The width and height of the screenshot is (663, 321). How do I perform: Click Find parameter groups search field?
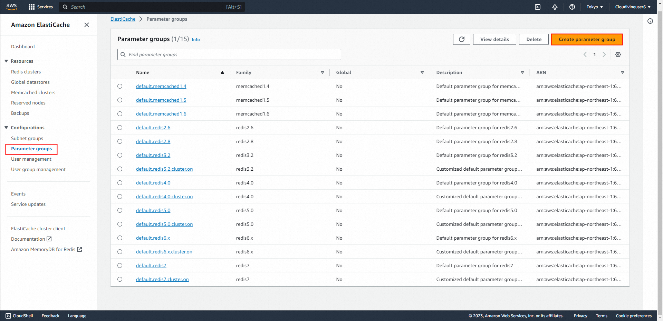[229, 54]
